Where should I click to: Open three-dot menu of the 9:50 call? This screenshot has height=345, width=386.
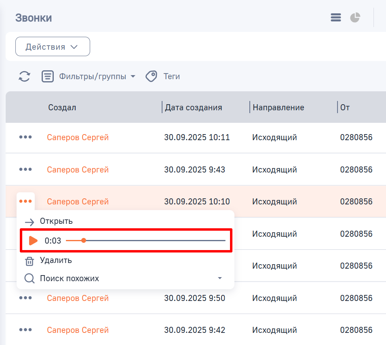click(25, 298)
